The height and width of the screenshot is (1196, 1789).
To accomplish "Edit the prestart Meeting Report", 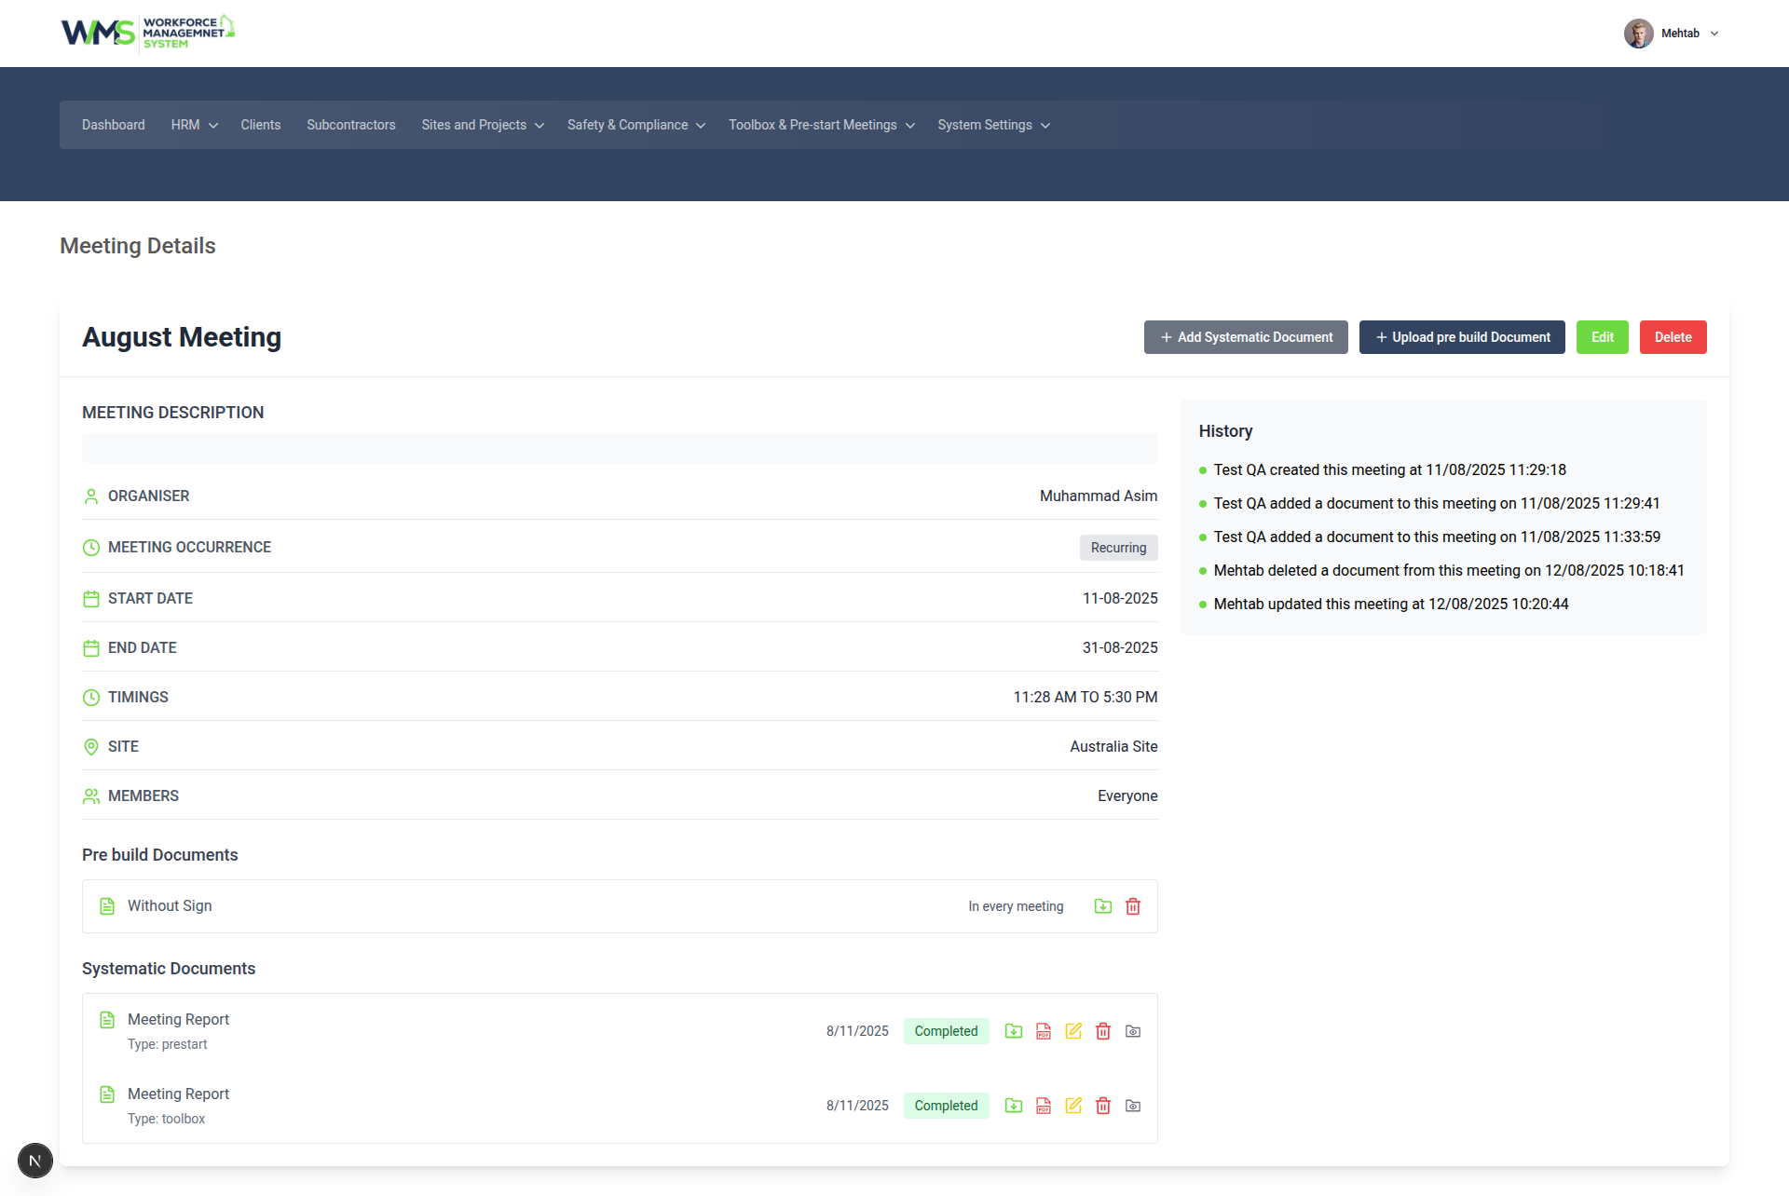I will [x=1073, y=1031].
